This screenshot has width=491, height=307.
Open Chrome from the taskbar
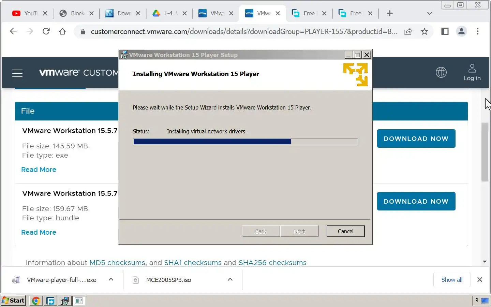(36, 301)
